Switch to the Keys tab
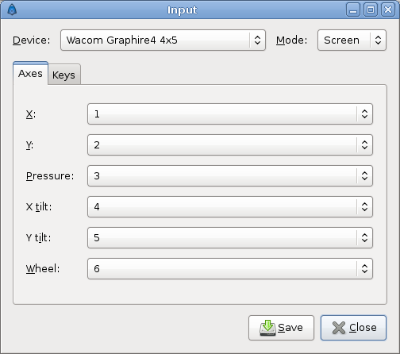 pyautogui.click(x=63, y=75)
